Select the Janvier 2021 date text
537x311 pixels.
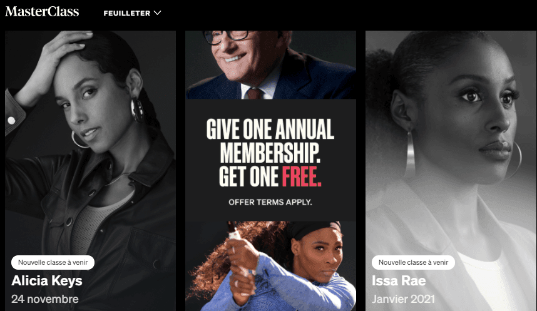(404, 299)
